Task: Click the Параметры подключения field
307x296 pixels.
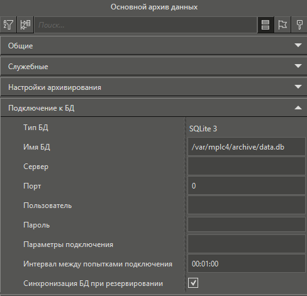Action: (247, 244)
